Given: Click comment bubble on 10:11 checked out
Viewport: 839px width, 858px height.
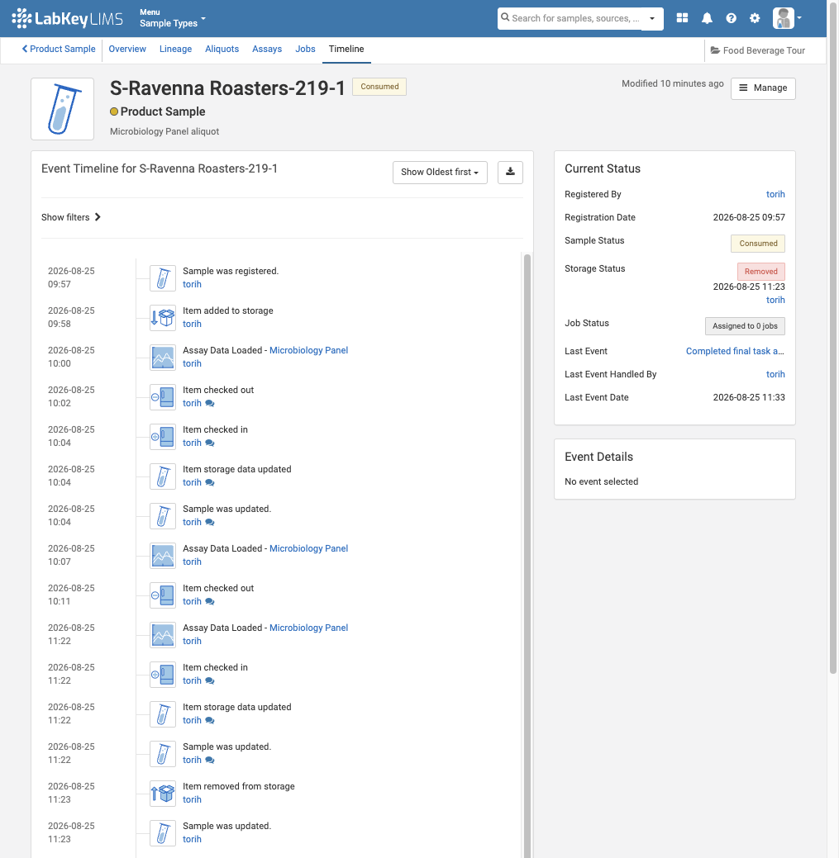Looking at the screenshot, I should (x=210, y=601).
